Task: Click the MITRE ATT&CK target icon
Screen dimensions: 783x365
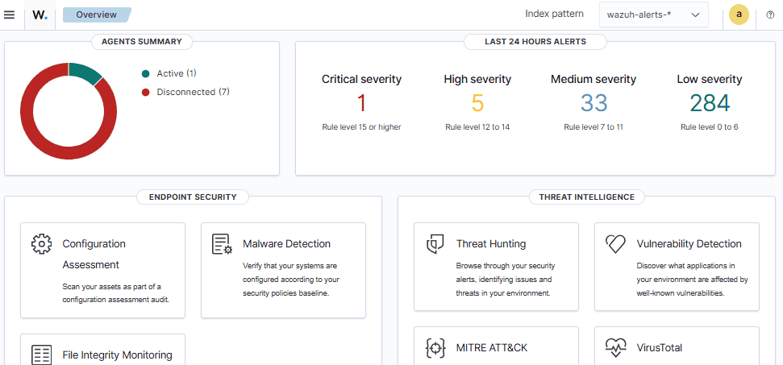Action: [x=435, y=348]
